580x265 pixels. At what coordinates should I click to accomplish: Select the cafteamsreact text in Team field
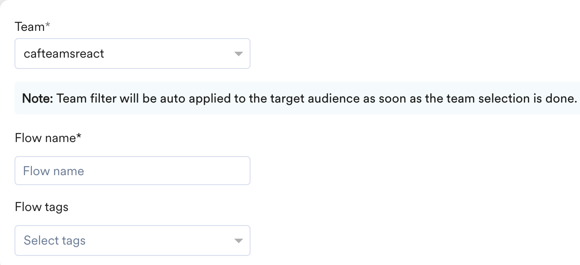coord(64,54)
